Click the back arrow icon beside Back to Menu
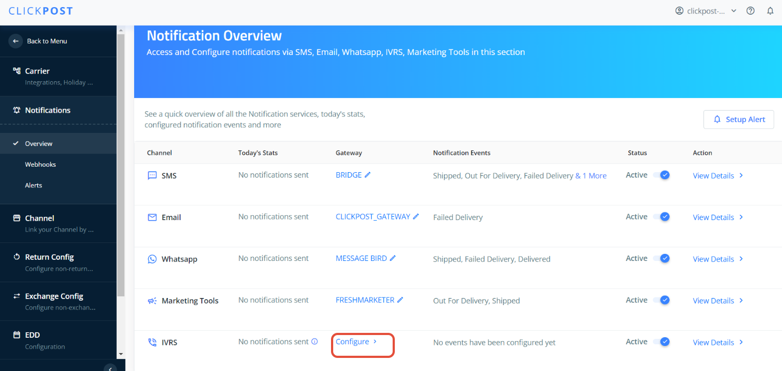This screenshot has width=782, height=371. click(x=16, y=41)
